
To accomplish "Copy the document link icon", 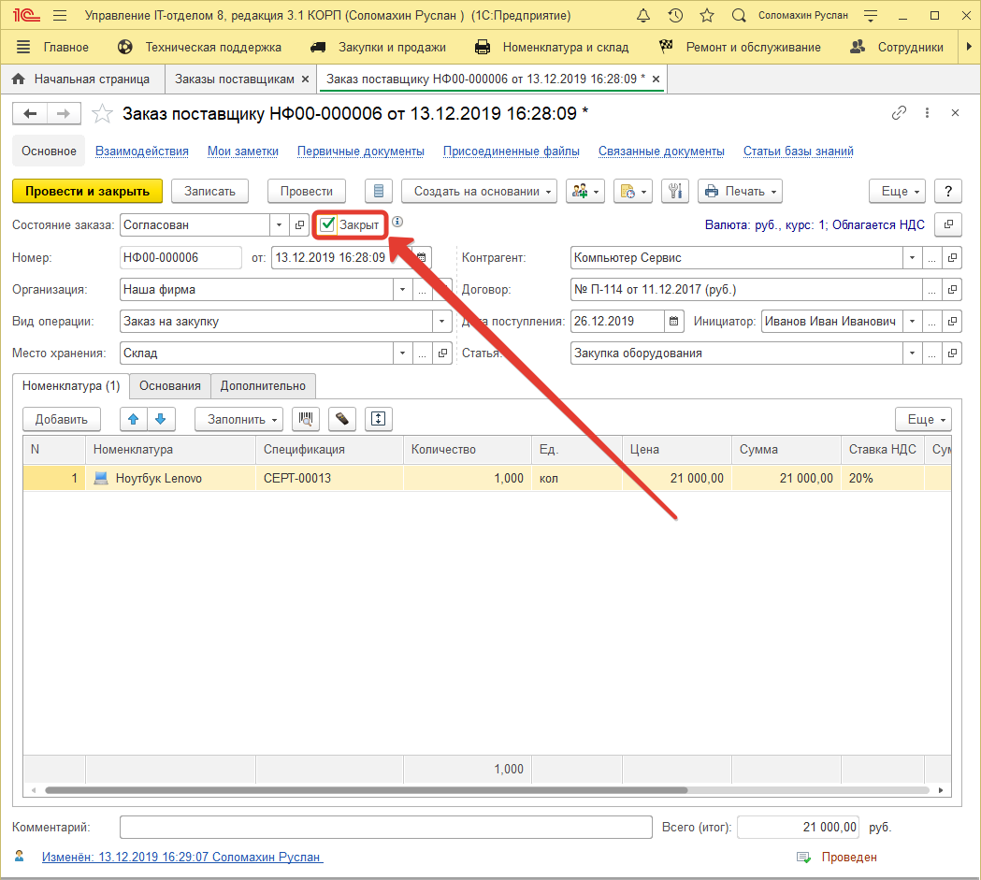I will click(899, 113).
